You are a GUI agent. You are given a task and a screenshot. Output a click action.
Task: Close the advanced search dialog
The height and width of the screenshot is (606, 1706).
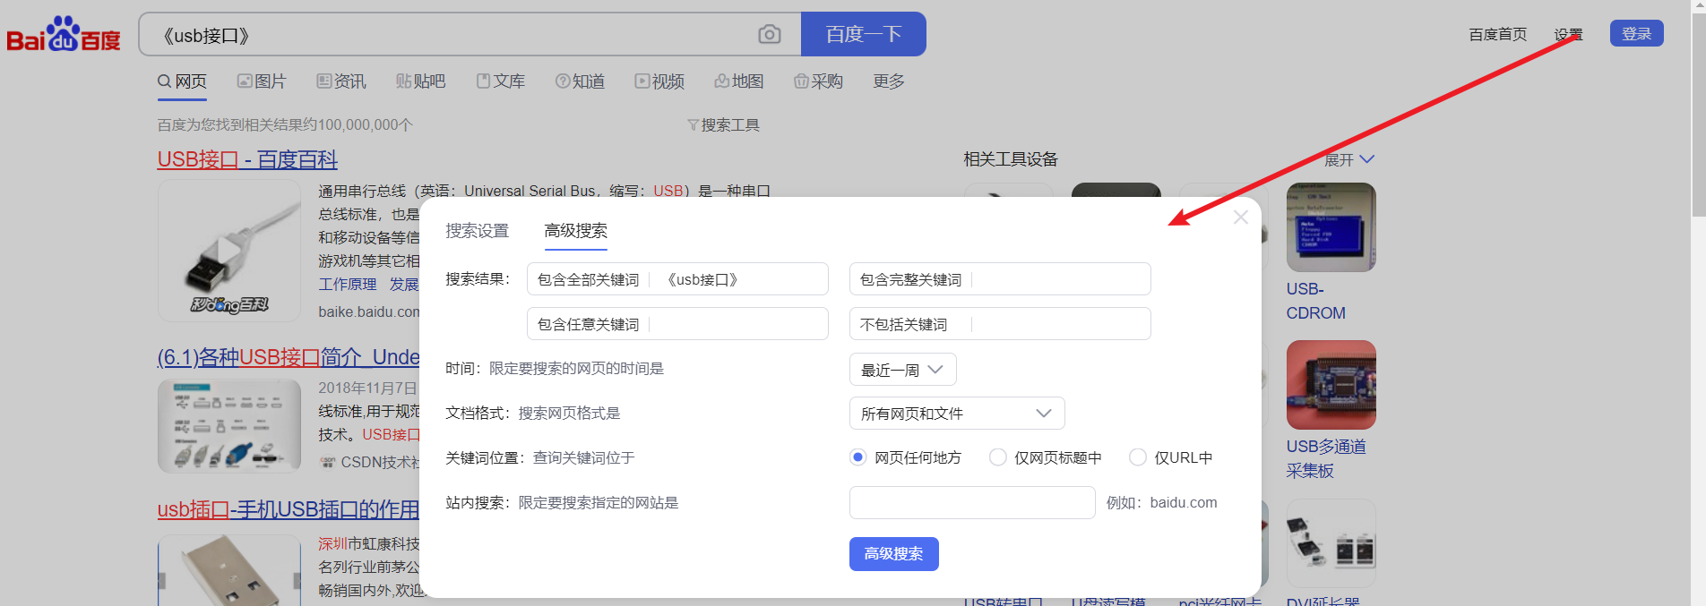click(1240, 218)
